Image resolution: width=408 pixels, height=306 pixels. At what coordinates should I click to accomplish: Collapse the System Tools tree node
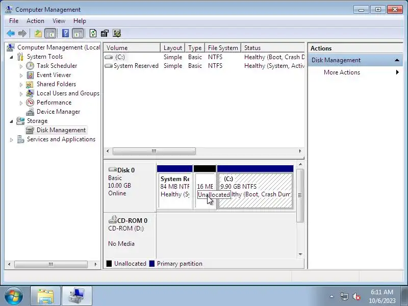tap(11, 57)
